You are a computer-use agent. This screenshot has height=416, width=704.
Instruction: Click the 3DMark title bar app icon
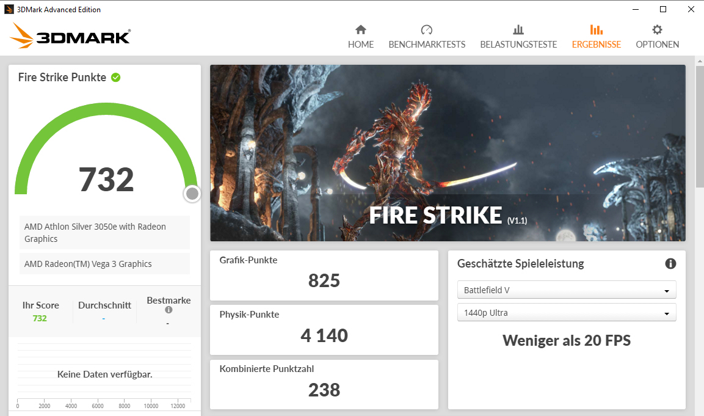(9, 9)
